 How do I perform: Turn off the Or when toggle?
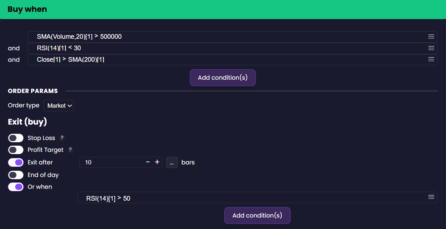(16, 187)
